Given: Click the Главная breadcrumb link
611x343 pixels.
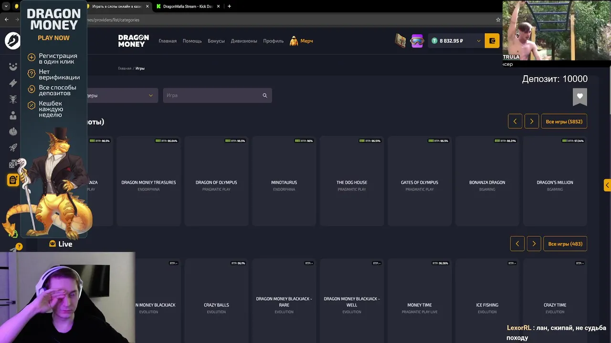Looking at the screenshot, I should coord(125,69).
